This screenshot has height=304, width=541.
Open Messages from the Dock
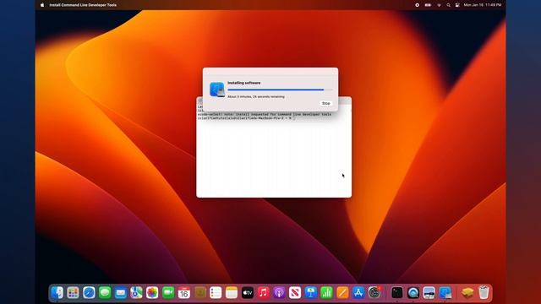point(105,293)
